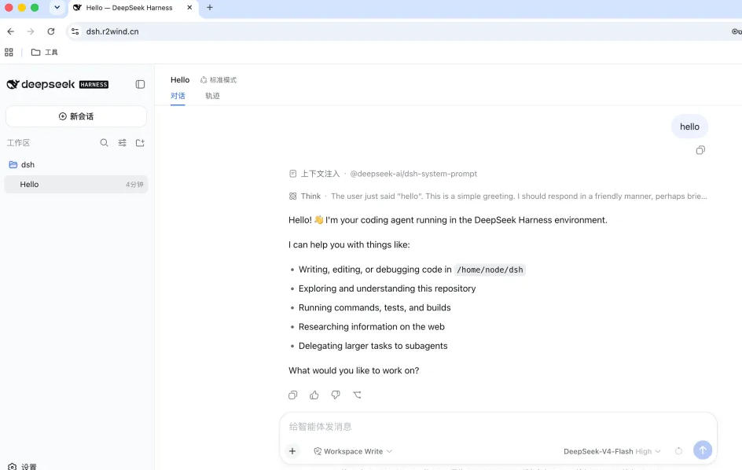Image resolution: width=742 pixels, height=470 pixels.
Task: Give the response a thumbs down
Action: tap(336, 395)
